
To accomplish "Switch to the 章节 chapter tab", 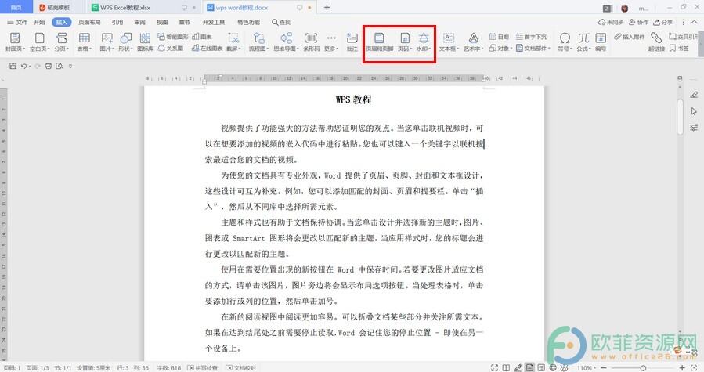I will 185,22.
